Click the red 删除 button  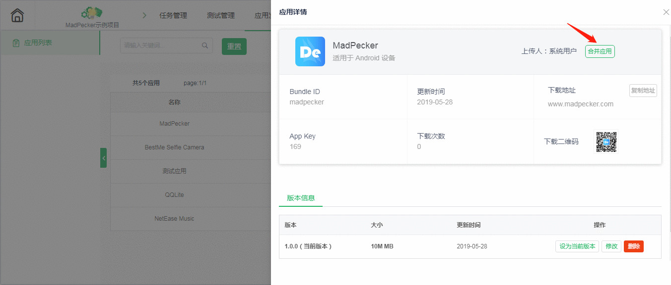[x=634, y=246]
